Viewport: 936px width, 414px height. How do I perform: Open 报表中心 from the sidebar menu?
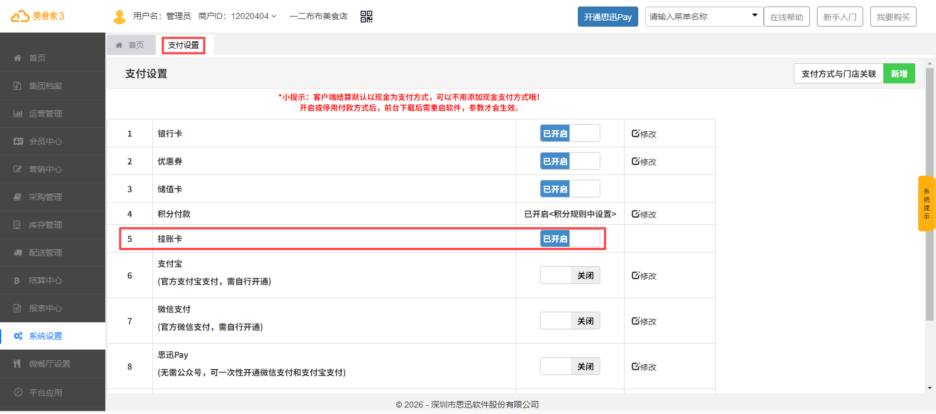[x=46, y=308]
